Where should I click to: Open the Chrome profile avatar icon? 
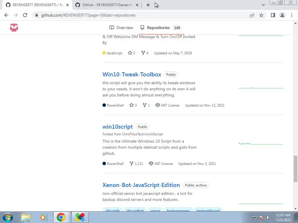[282, 15]
